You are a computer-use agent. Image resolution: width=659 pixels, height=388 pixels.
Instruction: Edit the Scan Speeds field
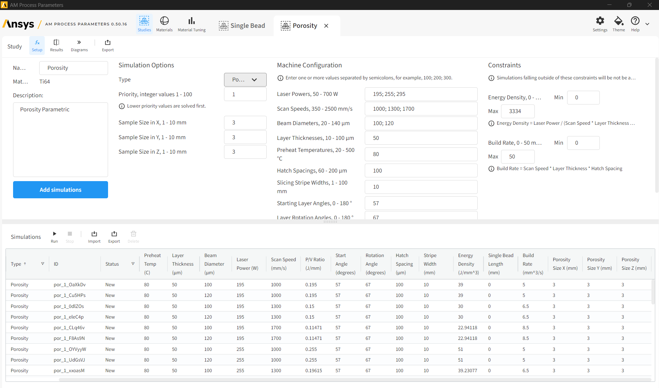(421, 109)
